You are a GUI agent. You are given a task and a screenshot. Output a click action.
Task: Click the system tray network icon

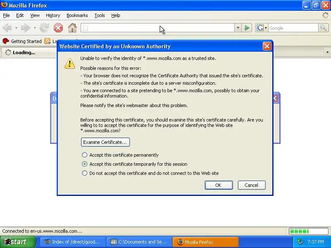(x=300, y=242)
